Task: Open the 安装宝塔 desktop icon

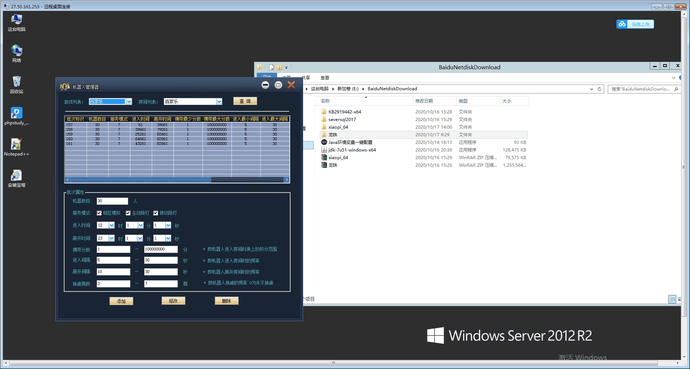Action: (16, 176)
